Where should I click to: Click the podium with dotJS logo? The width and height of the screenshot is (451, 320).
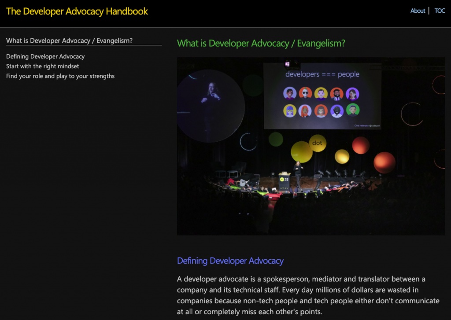[284, 181]
